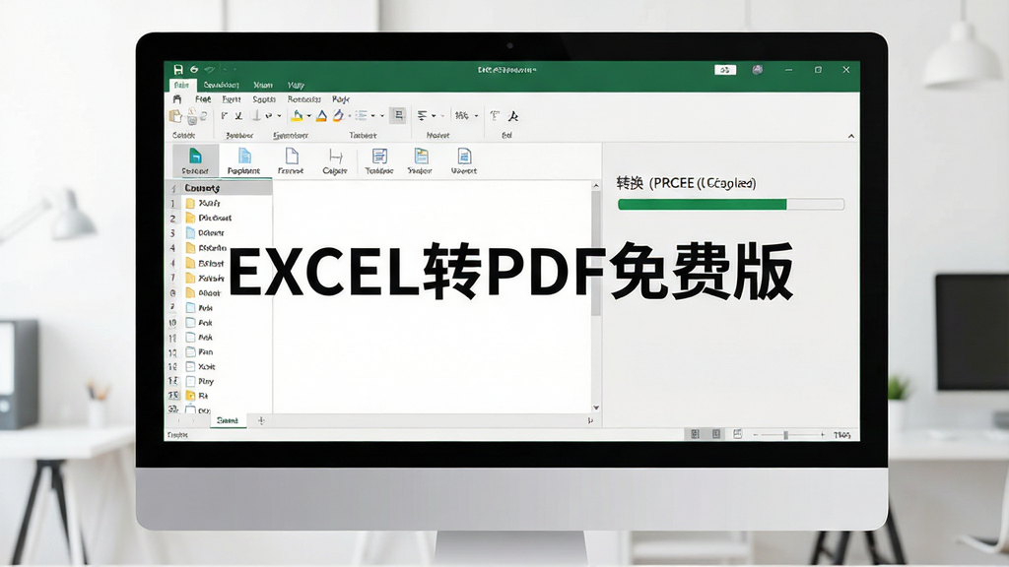Click the vertical scrollbar up arrow

(x=596, y=186)
